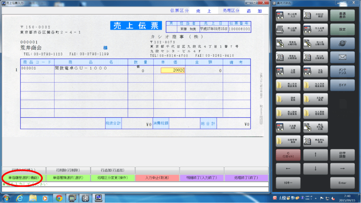This screenshot has width=361, height=203.
Task: Open the 10キー keypad button
Action: point(288,183)
